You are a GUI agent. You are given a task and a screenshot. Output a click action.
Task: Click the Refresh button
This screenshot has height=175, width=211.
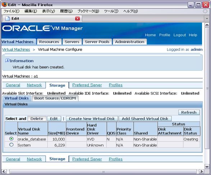[189, 112]
